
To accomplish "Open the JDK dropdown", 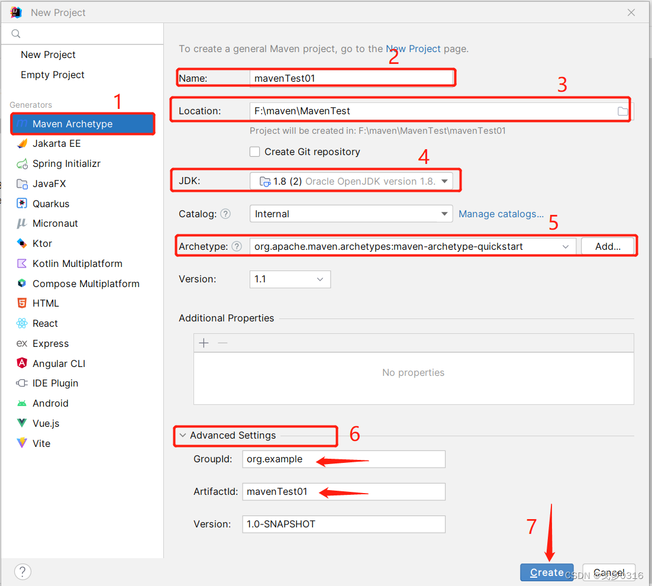I will click(351, 181).
